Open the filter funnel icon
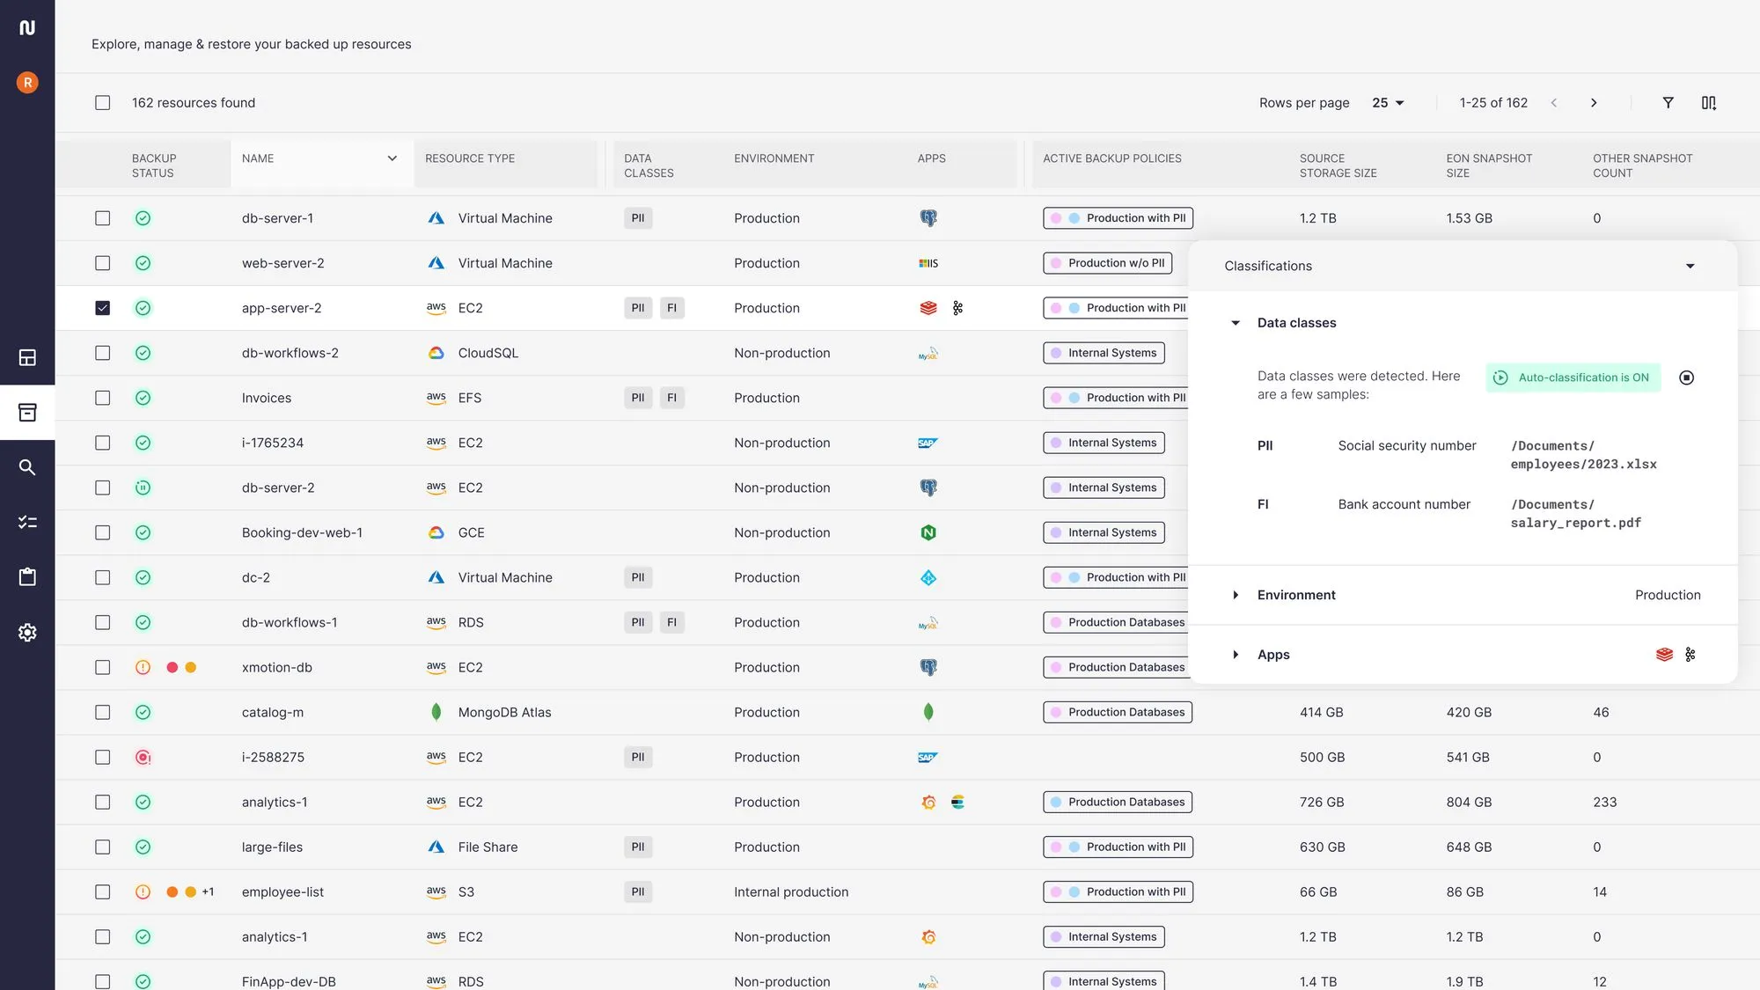This screenshot has width=1760, height=990. tap(1668, 103)
